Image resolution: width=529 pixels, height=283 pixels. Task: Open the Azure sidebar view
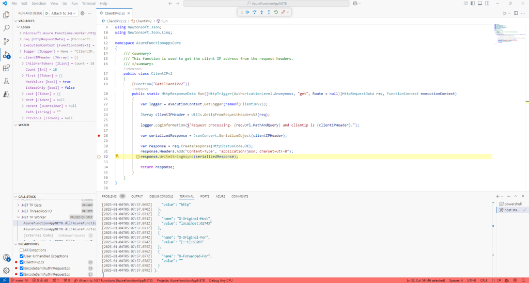(7, 95)
